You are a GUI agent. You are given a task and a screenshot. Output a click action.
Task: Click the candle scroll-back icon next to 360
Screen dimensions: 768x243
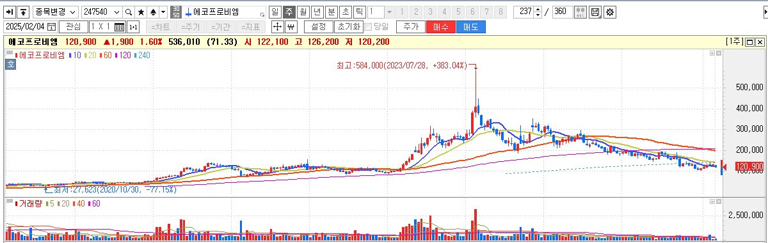click(581, 12)
